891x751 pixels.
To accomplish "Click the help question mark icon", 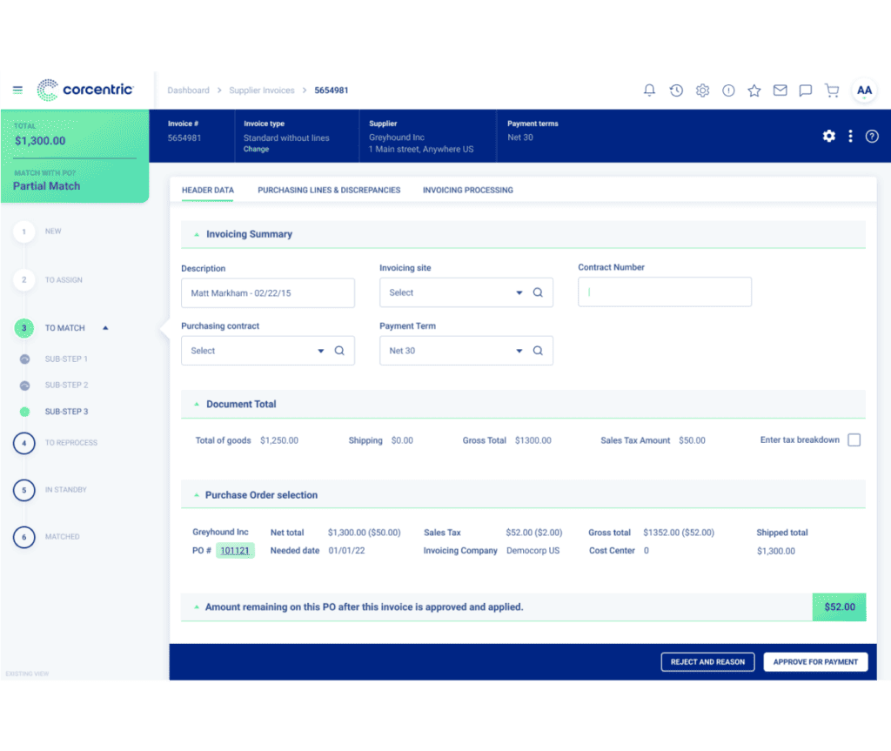I will pos(872,137).
